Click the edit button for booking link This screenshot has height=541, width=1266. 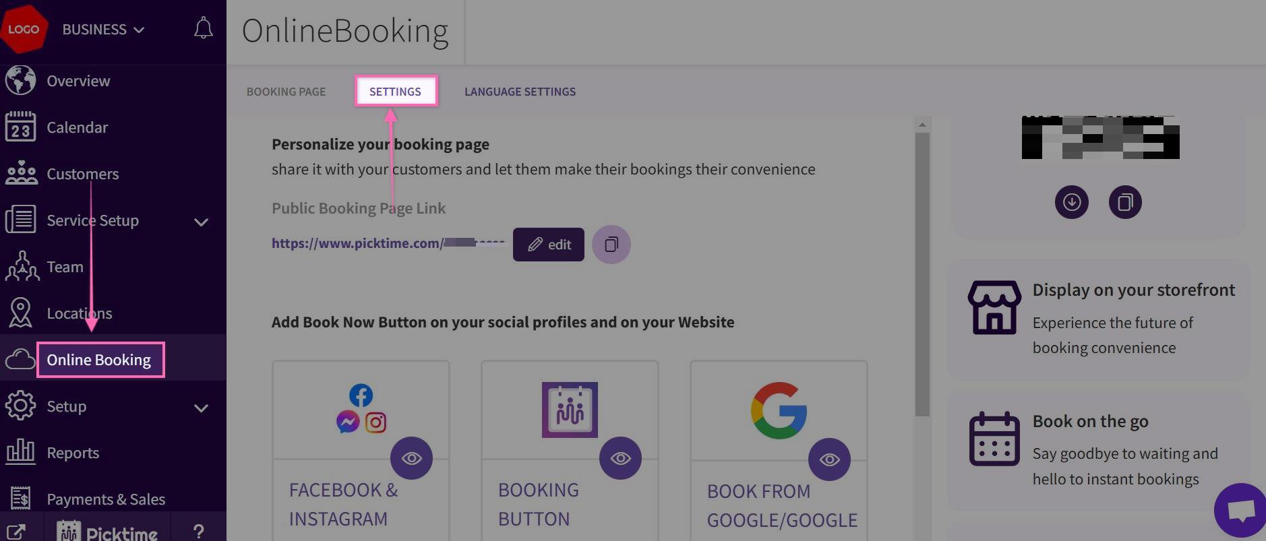(x=548, y=244)
